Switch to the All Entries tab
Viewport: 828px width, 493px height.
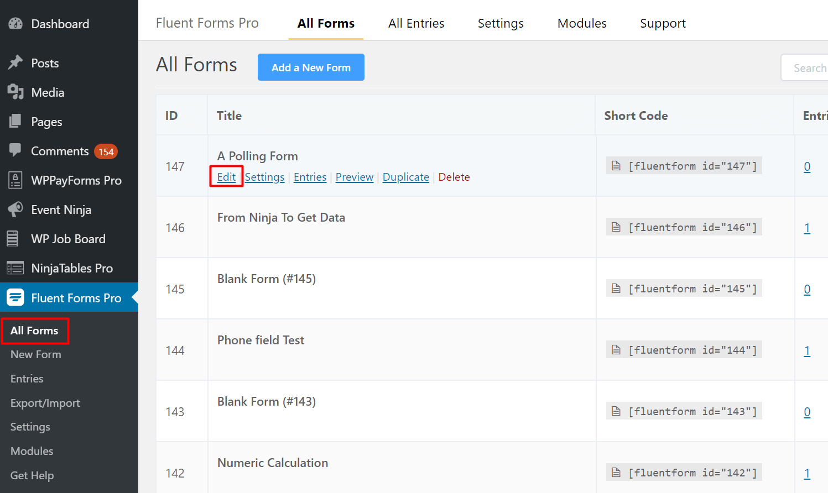click(416, 23)
